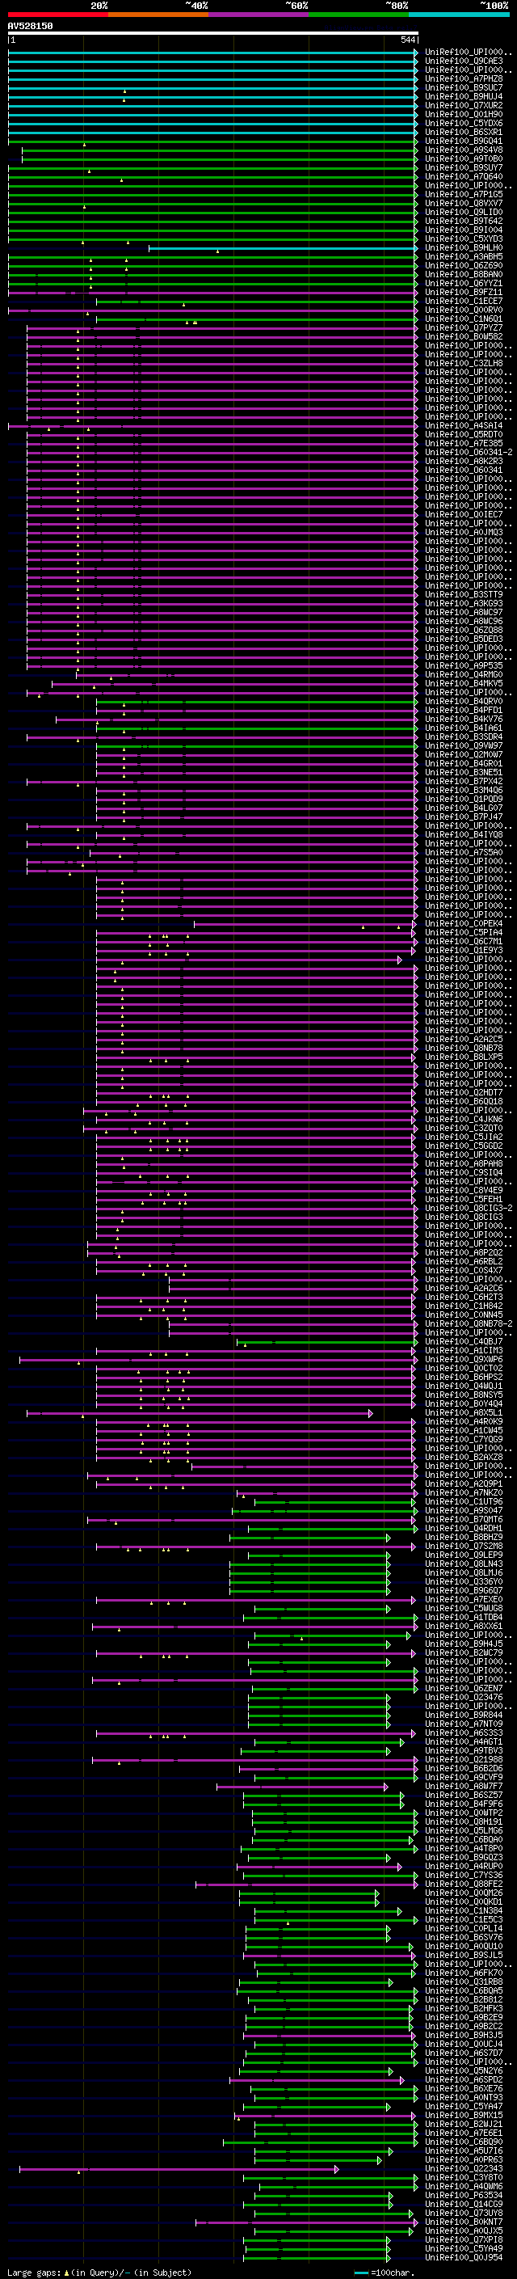Open hit UniRef100_B9GQ41
The width and height of the screenshot is (517, 2279).
pos(464,141)
